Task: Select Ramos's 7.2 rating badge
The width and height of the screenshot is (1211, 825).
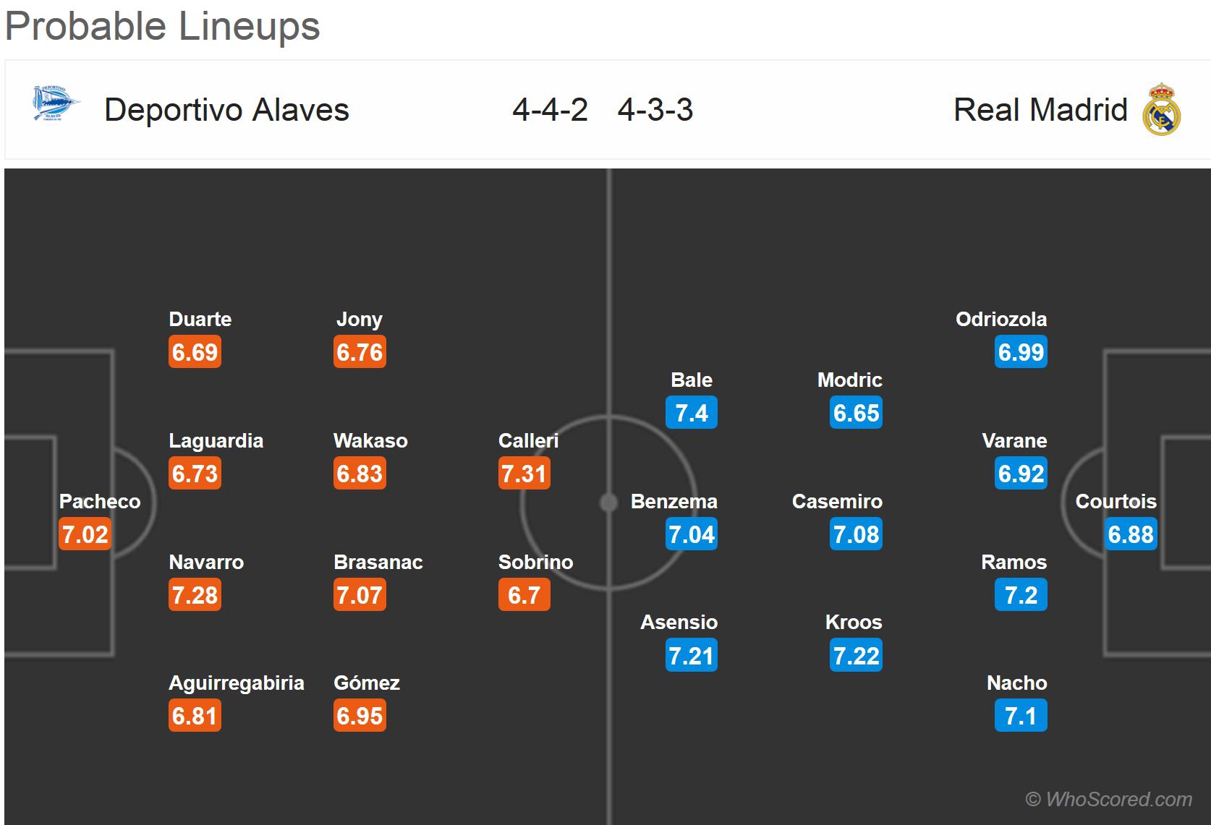Action: point(1021,595)
